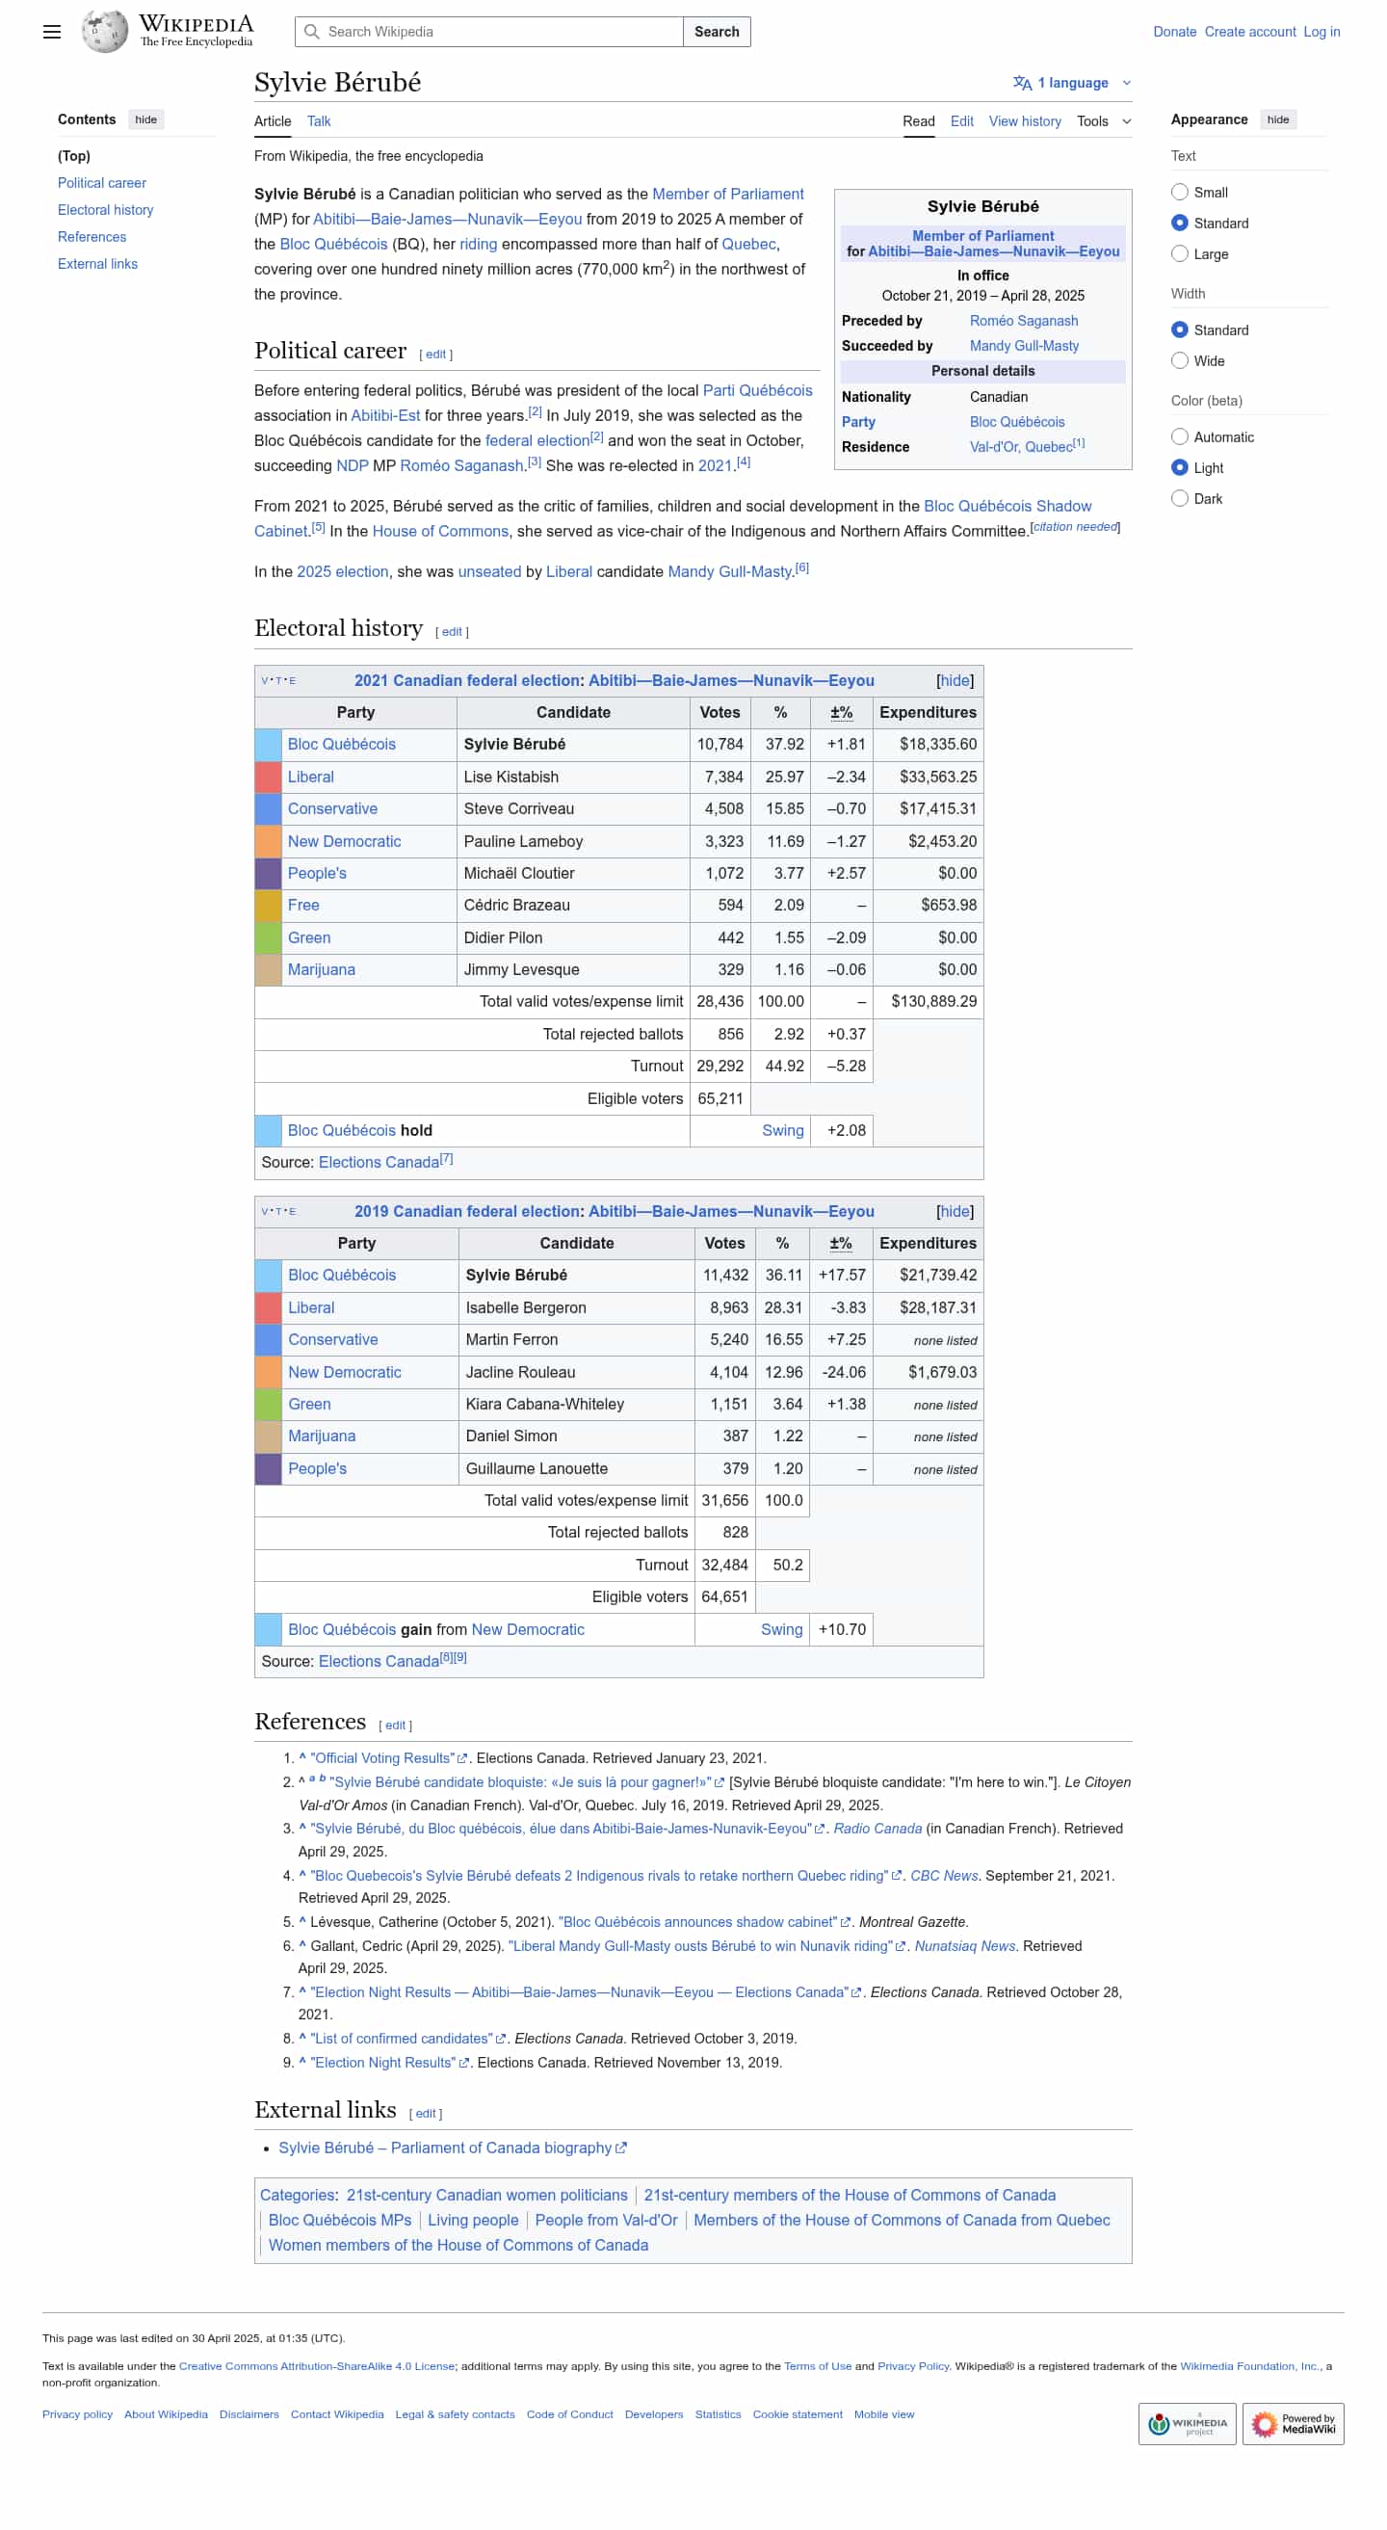Open the Edit tab
The width and height of the screenshot is (1387, 2530).
(962, 121)
